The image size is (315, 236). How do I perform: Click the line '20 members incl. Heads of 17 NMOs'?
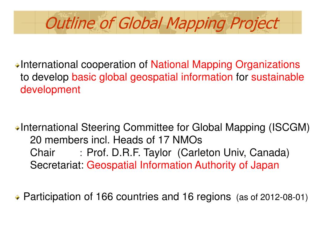click(x=116, y=140)
